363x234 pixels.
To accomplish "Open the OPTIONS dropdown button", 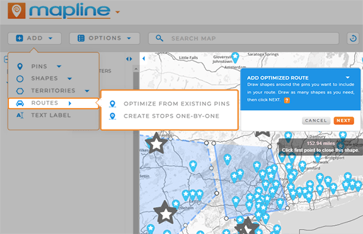I will (x=105, y=38).
